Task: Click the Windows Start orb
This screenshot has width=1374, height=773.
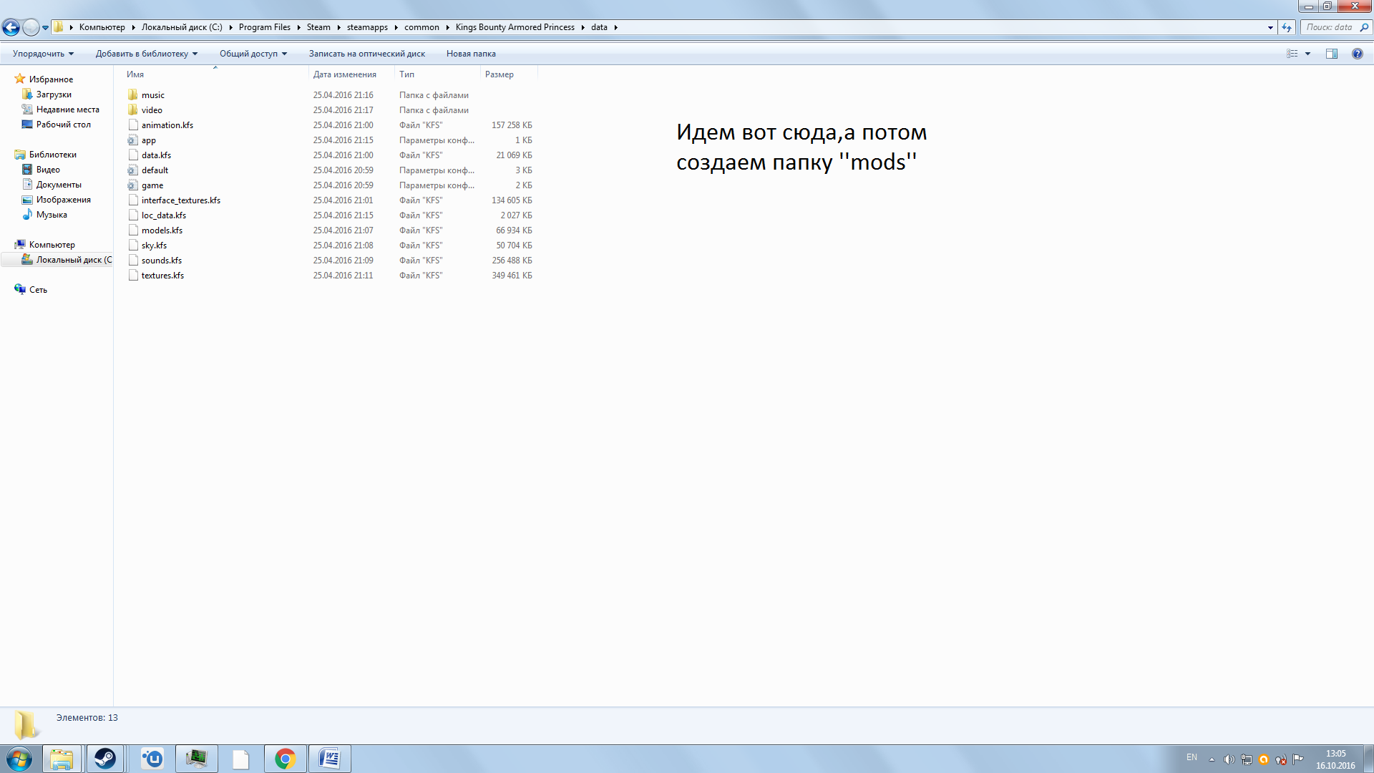Action: coord(19,759)
